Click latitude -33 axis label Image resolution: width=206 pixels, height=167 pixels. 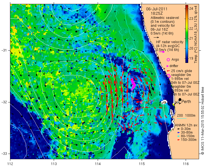(x=4, y=154)
